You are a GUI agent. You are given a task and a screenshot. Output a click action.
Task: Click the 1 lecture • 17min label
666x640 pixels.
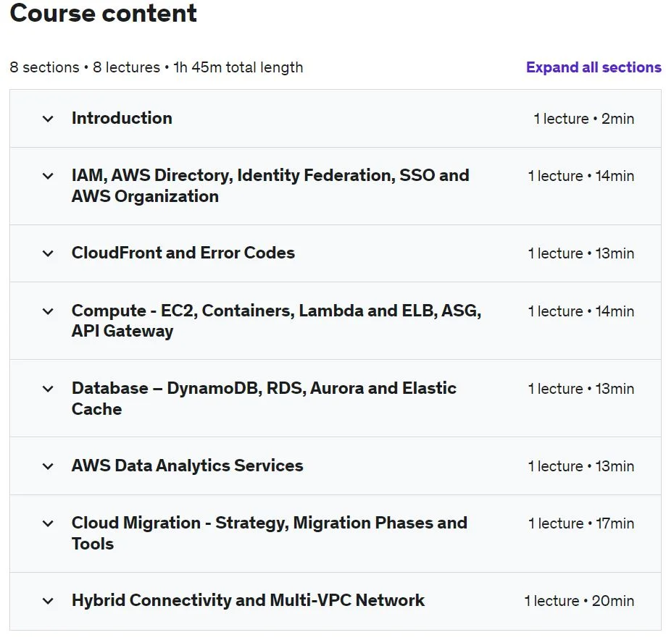(581, 523)
